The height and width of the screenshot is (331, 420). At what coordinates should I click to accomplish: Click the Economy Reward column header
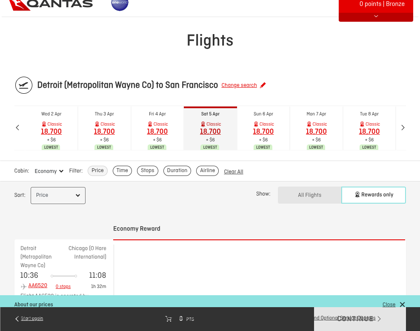137,228
